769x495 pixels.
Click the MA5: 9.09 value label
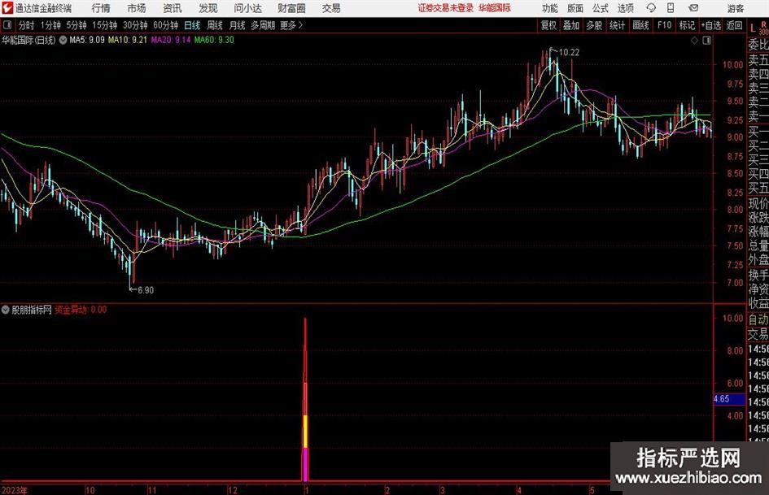tap(87, 40)
